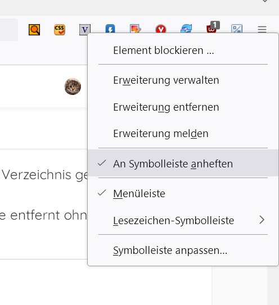Click the orange magnifier extension icon

click(x=34, y=30)
